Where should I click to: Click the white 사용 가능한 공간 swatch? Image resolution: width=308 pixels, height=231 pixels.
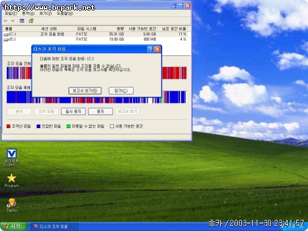point(112,126)
